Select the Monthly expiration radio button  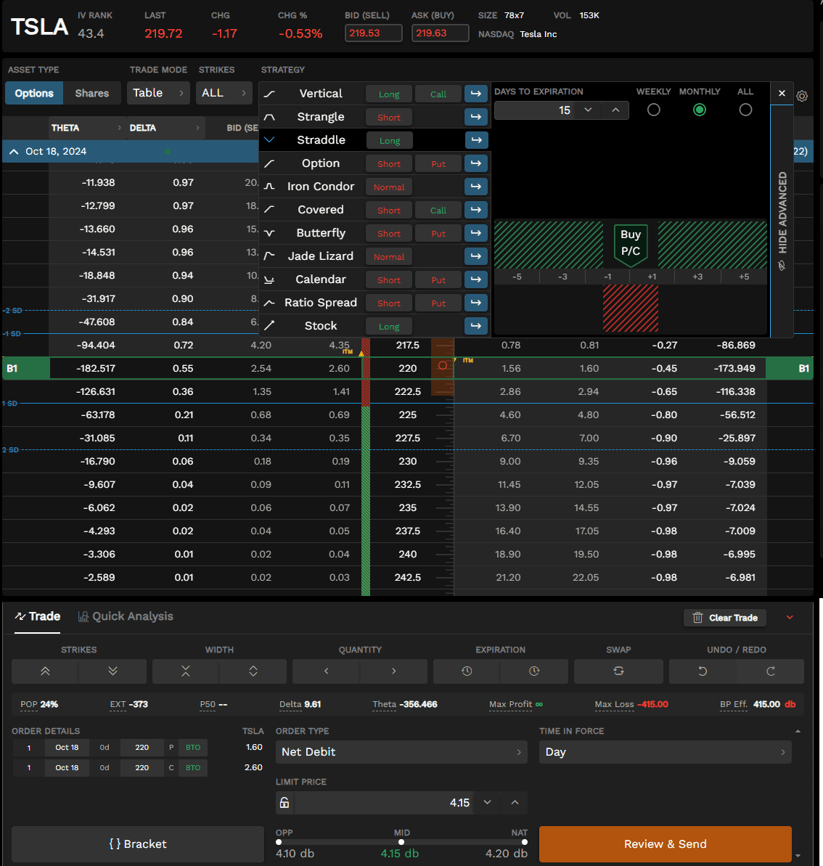[700, 110]
